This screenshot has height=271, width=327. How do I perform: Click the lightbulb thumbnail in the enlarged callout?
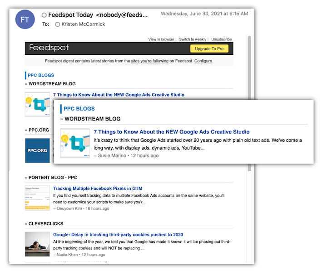75,143
